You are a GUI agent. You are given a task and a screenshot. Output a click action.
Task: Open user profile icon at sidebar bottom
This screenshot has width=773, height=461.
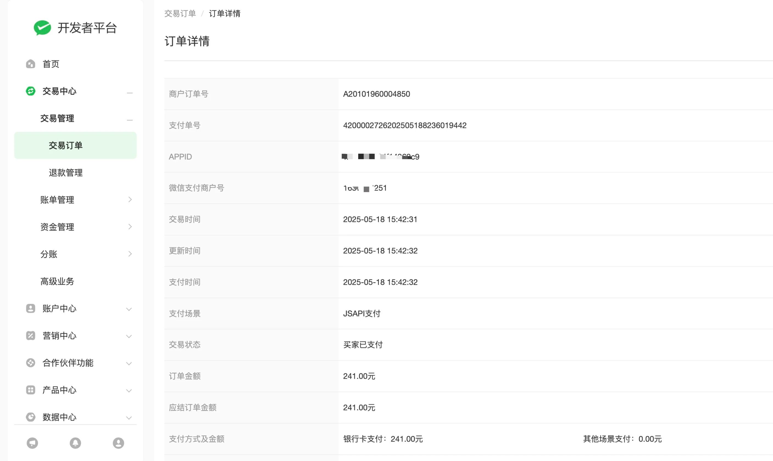[118, 443]
